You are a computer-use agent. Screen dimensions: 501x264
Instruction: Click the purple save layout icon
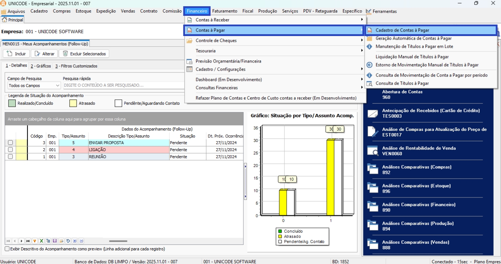click(55, 241)
